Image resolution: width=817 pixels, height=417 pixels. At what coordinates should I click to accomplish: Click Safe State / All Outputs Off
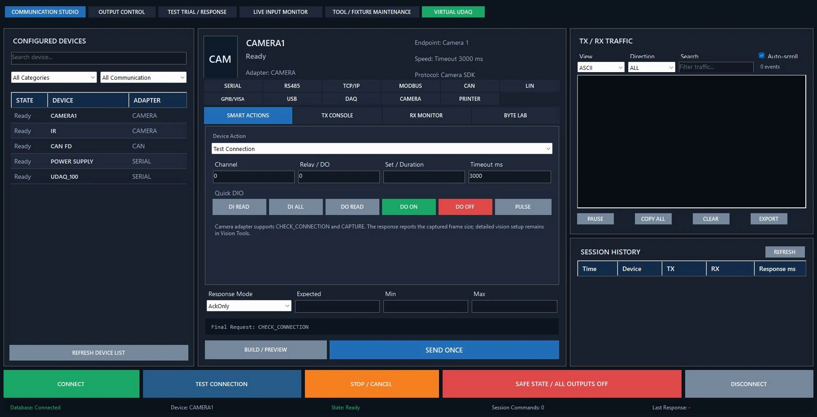pyautogui.click(x=561, y=384)
